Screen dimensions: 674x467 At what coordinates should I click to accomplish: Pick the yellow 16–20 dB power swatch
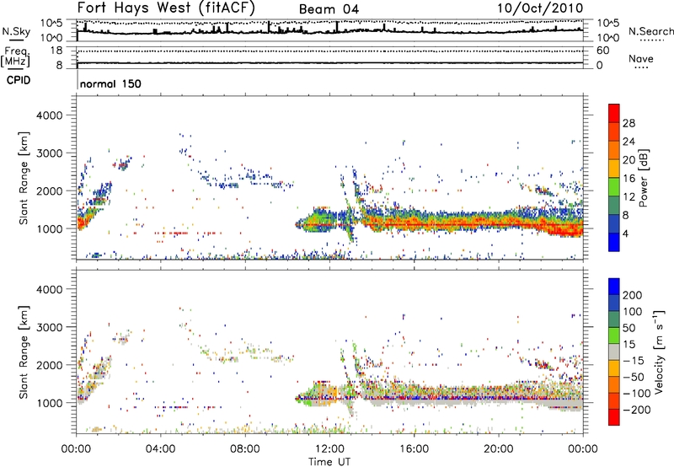point(614,169)
